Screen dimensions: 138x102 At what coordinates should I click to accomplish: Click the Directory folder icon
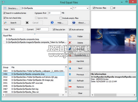pyautogui.click(x=5, y=8)
